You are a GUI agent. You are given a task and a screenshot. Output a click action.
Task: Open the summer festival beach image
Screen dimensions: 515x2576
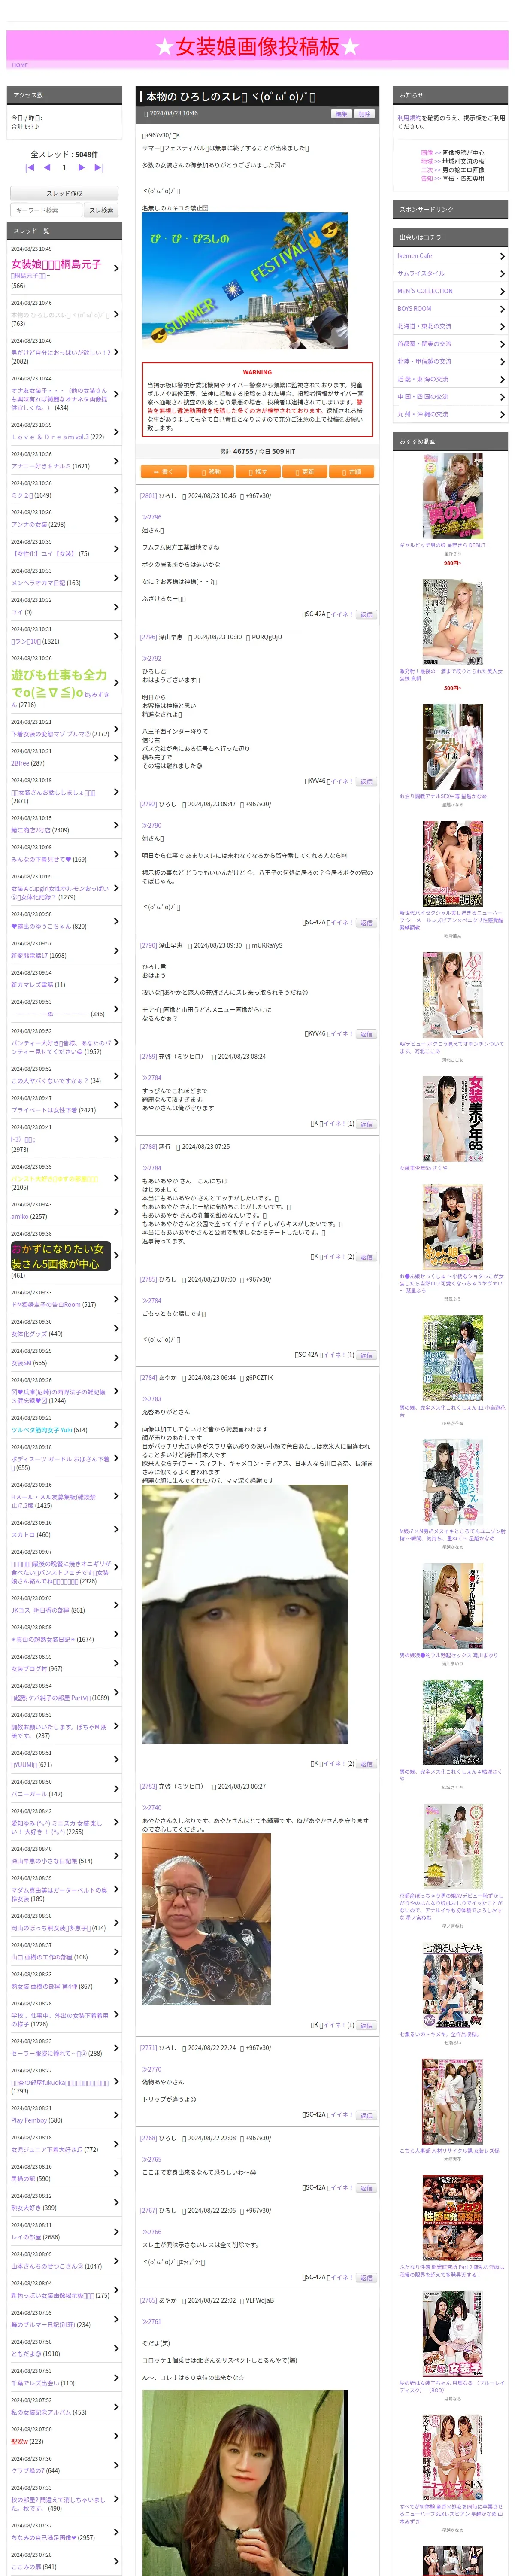click(245, 281)
